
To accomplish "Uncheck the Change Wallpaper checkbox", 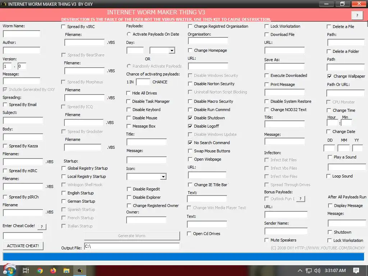I will pos(329,76).
